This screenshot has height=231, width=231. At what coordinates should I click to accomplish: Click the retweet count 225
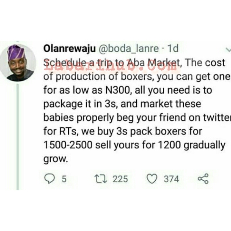[120, 179]
